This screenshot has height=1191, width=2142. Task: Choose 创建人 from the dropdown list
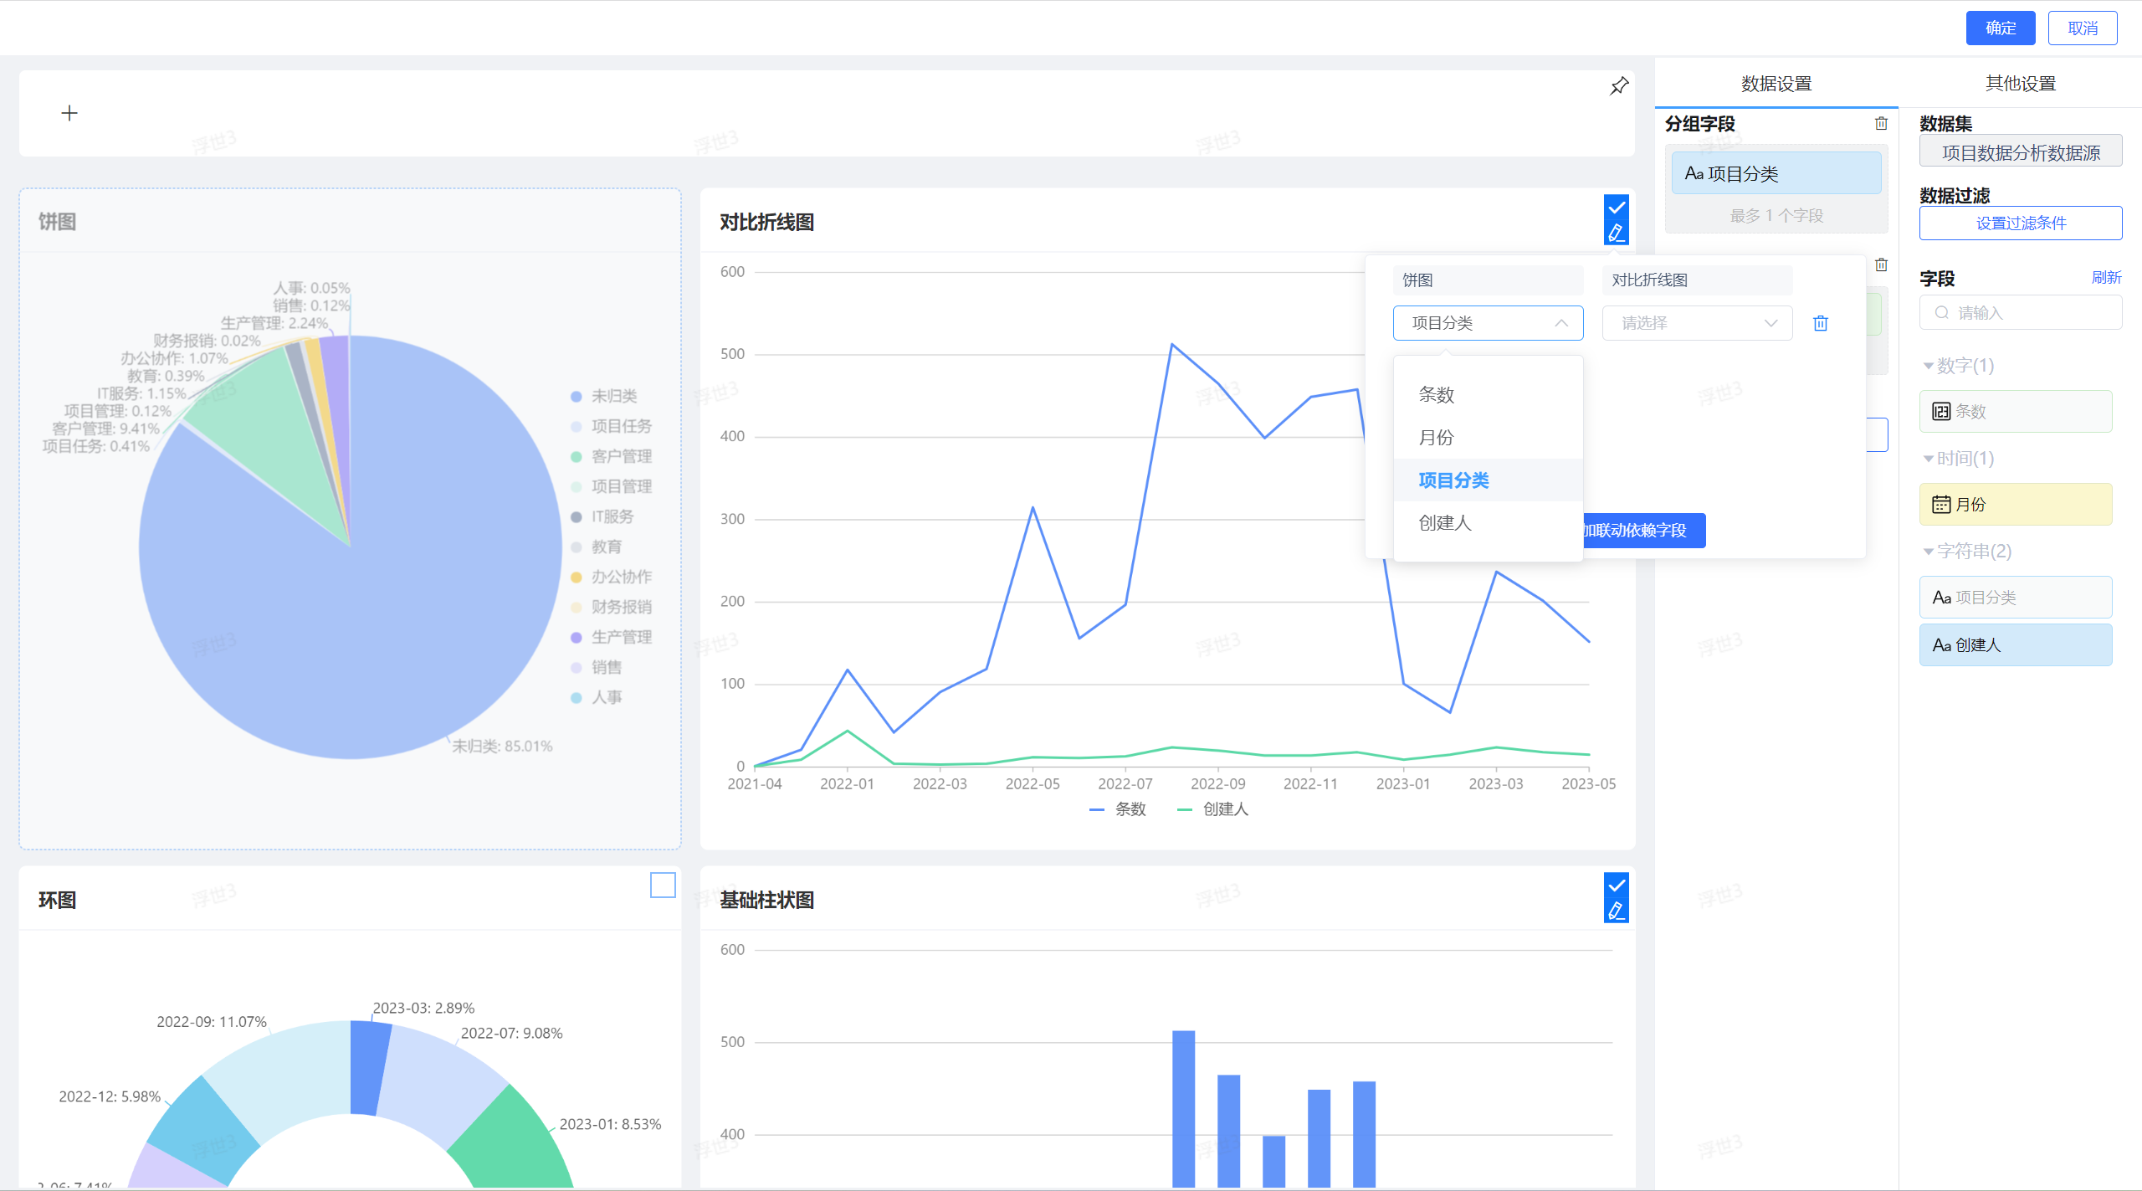click(1488, 522)
